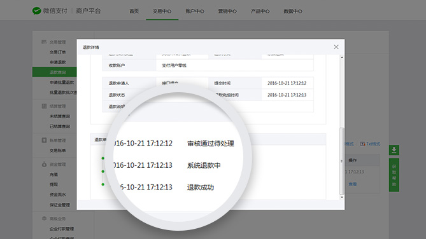Screen dimensions: 426x239
Task: Open 交易账单 in the sidebar
Action: coord(57,150)
